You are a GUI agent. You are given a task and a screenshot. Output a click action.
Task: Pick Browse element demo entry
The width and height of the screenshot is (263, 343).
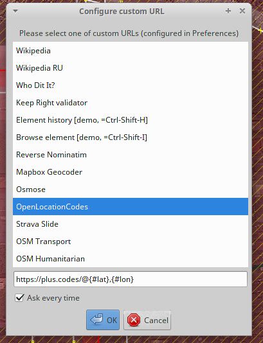click(131, 137)
